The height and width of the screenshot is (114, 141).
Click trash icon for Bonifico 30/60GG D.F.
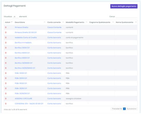point(6,63)
